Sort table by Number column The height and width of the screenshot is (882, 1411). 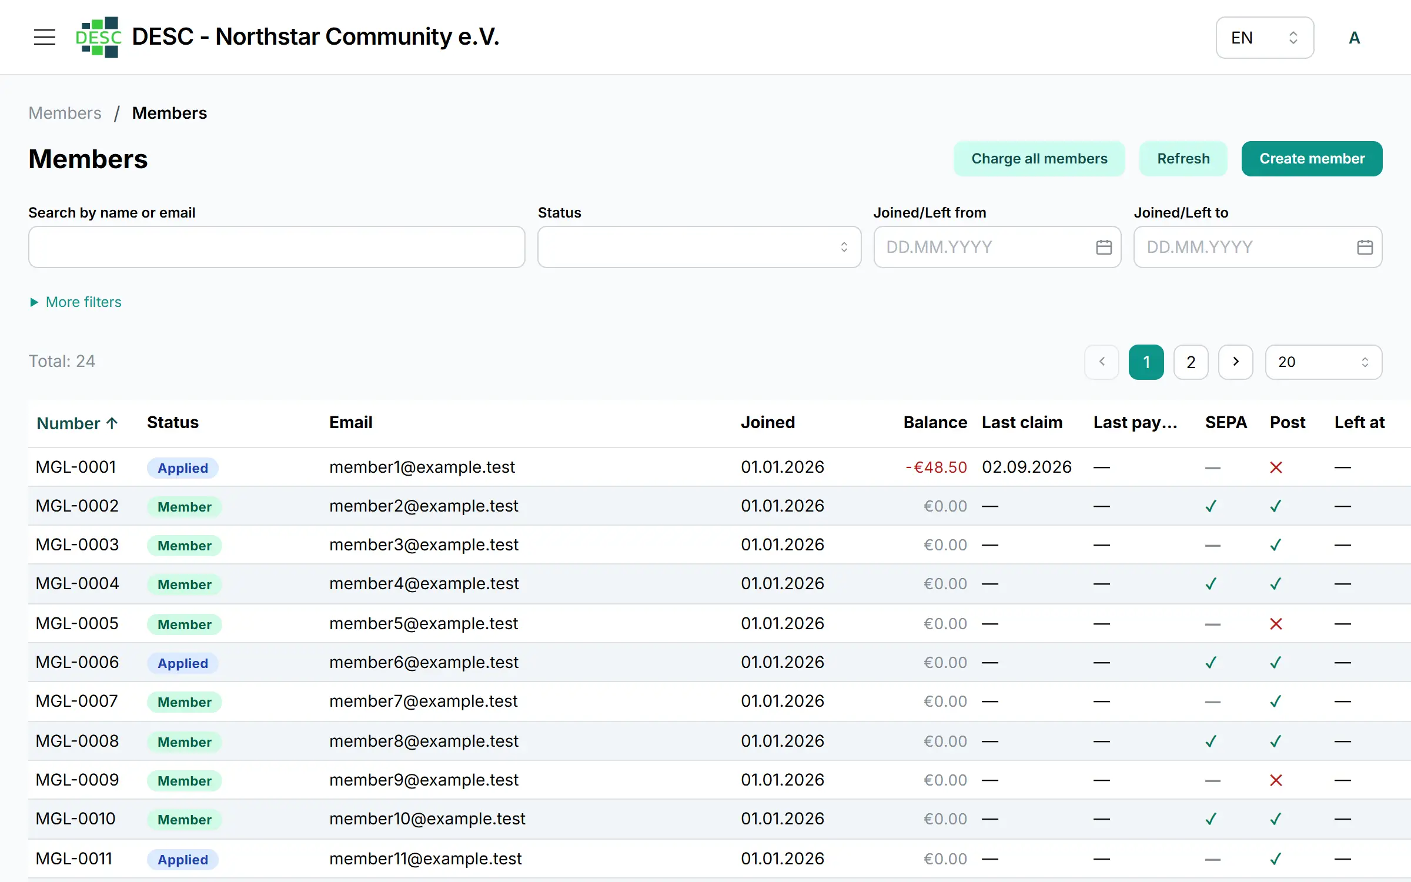point(77,423)
